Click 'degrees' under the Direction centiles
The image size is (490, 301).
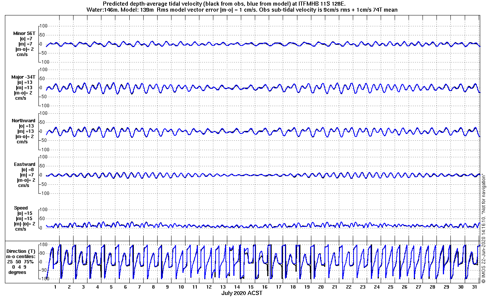[x=17, y=272]
